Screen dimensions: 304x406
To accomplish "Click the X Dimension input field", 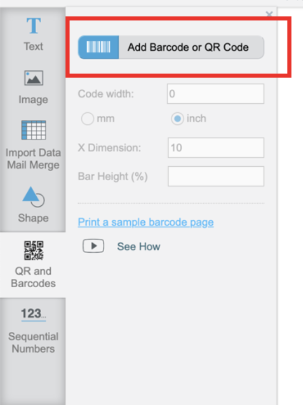I will (216, 148).
